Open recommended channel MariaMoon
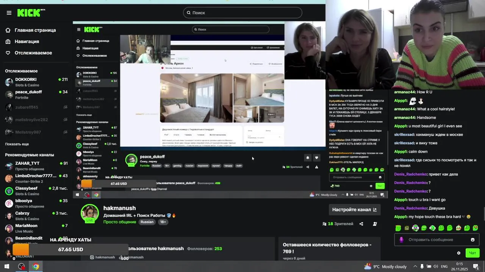 tap(36, 228)
